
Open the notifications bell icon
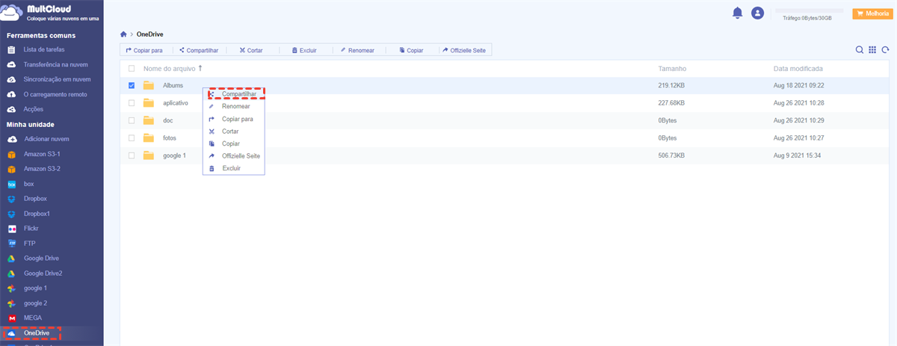(x=737, y=13)
